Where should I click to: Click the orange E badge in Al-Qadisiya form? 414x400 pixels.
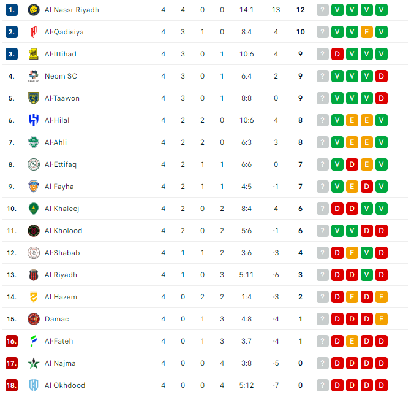pyautogui.click(x=366, y=32)
